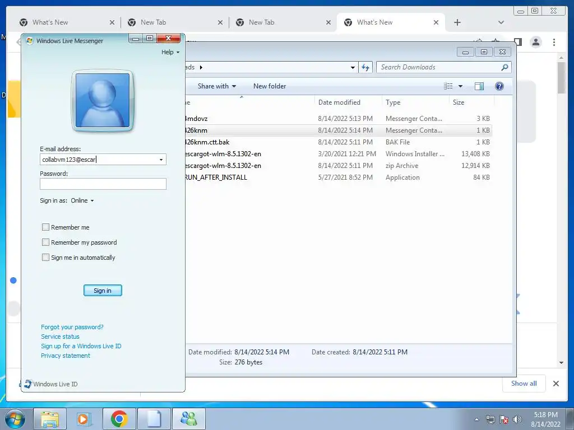Click Show all in the downloads bar
The image size is (574, 430).
pyautogui.click(x=524, y=384)
